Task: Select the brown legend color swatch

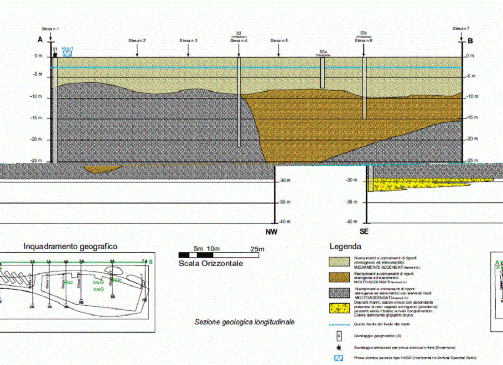Action: [x=339, y=277]
